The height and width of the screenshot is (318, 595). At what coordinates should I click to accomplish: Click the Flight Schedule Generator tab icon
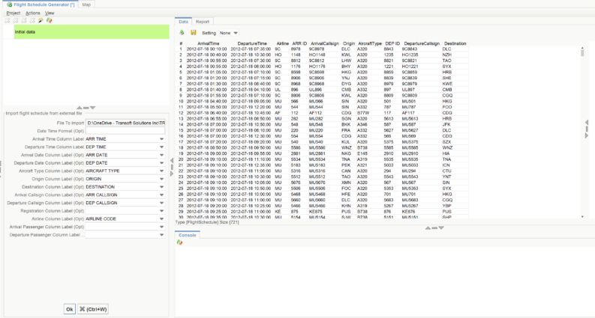tap(8, 4)
